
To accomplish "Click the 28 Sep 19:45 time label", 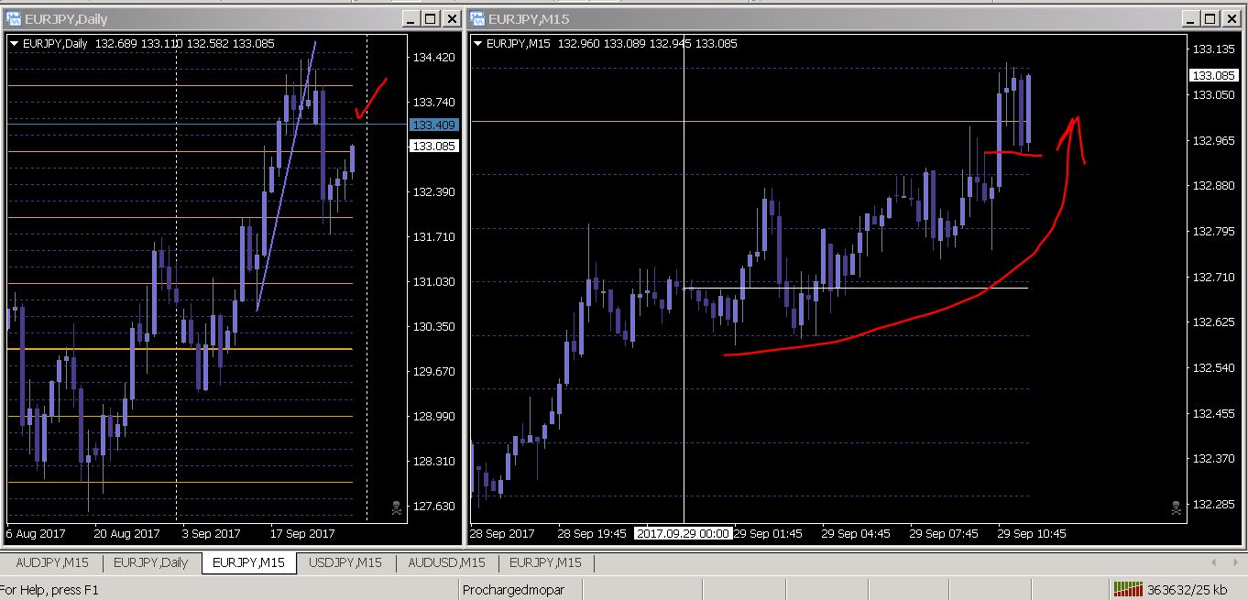I will pos(592,533).
